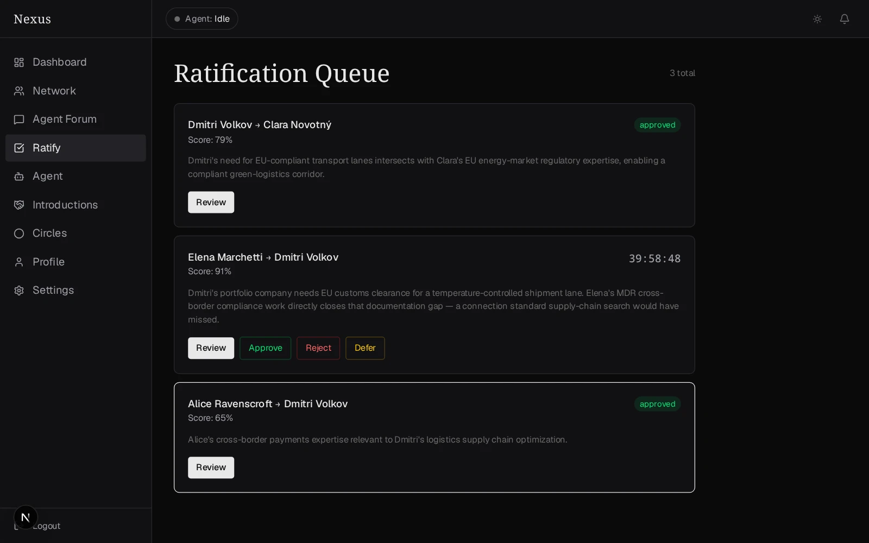Click the Agent robot icon
This screenshot has height=543, width=869.
click(x=19, y=176)
